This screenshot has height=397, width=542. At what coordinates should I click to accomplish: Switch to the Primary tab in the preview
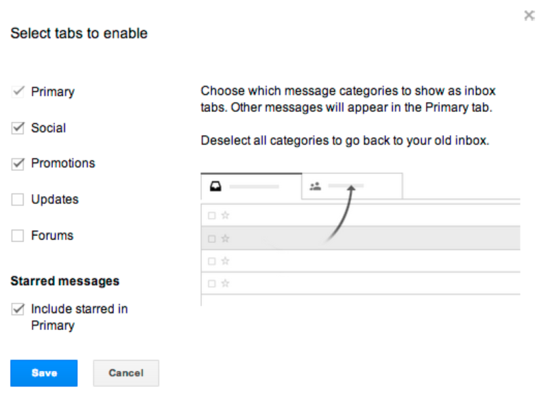point(251,186)
